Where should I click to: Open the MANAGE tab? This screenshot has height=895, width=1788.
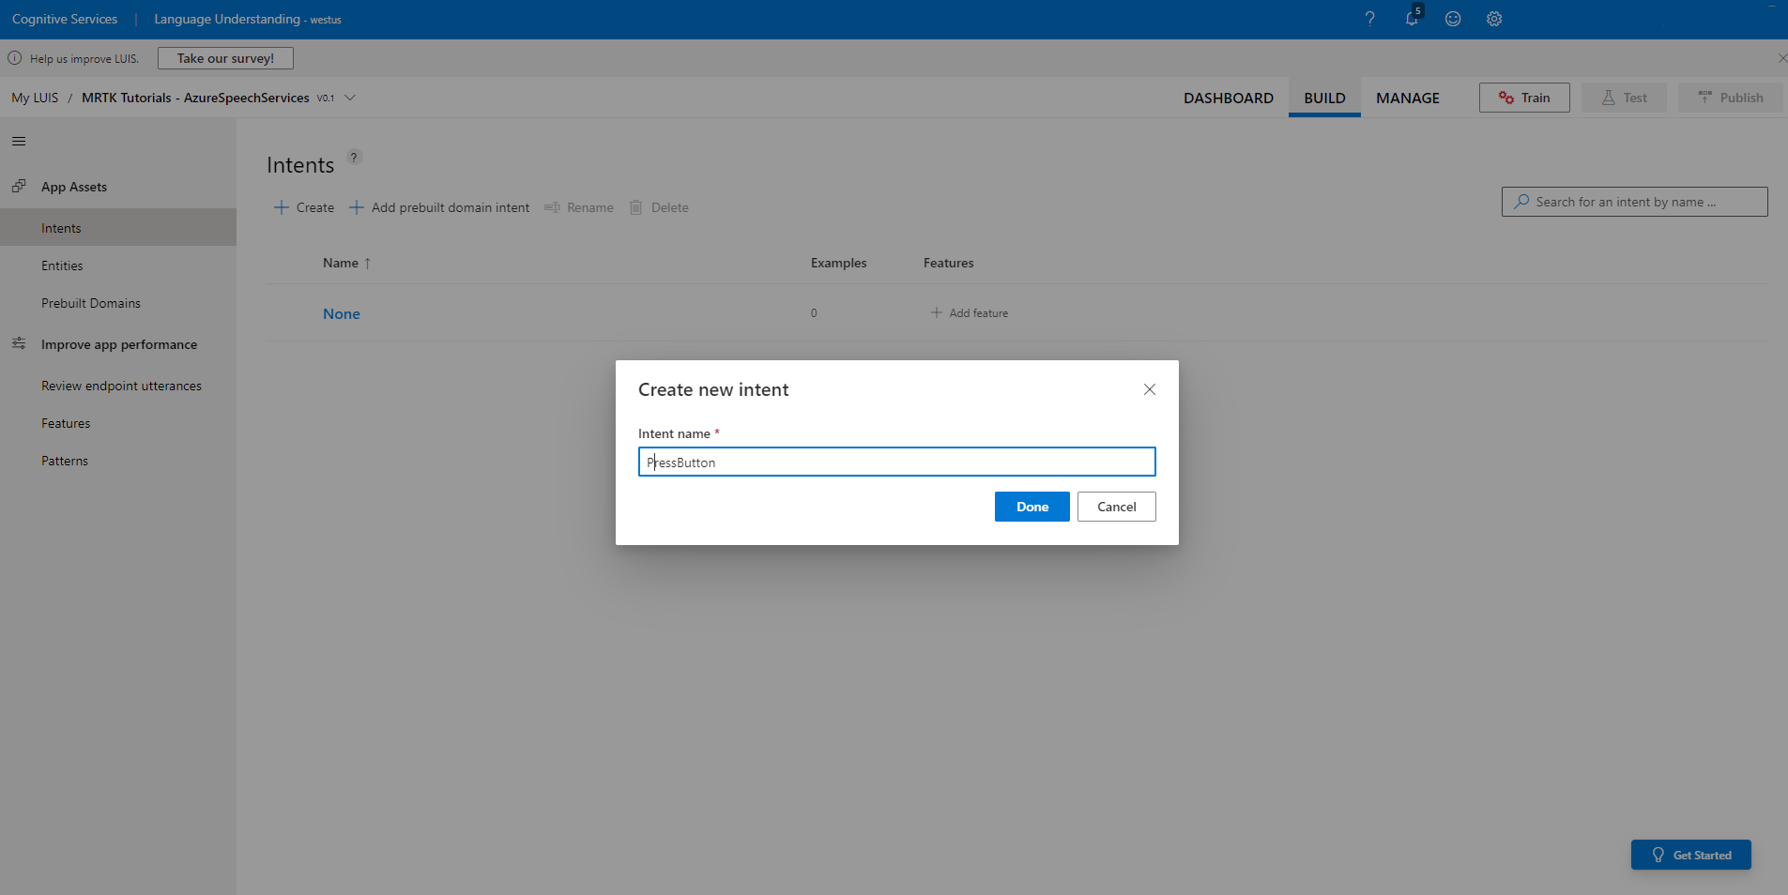[1407, 98]
